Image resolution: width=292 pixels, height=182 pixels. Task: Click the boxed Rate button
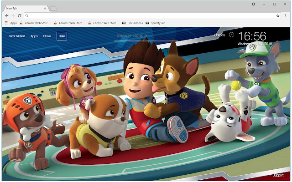point(62,36)
